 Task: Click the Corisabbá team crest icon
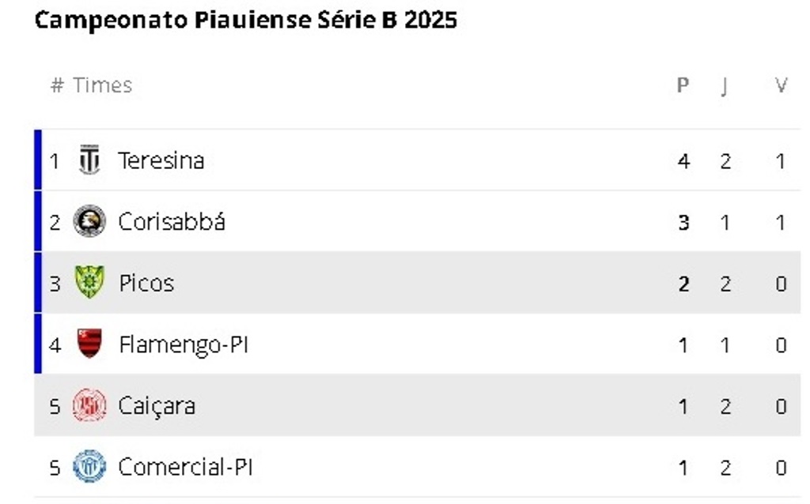point(89,221)
